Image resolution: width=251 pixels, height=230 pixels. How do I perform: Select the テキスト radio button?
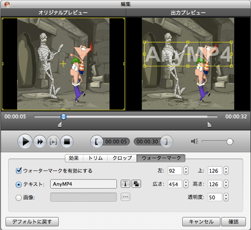[x=19, y=184]
